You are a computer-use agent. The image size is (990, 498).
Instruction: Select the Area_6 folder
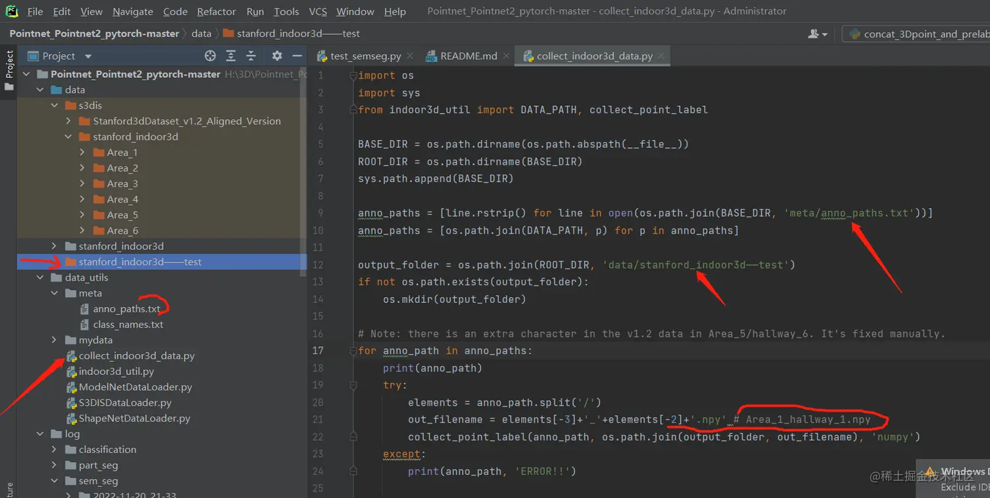pyautogui.click(x=122, y=230)
